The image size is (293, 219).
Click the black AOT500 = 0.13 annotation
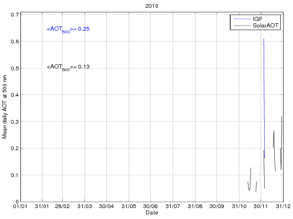[68, 67]
